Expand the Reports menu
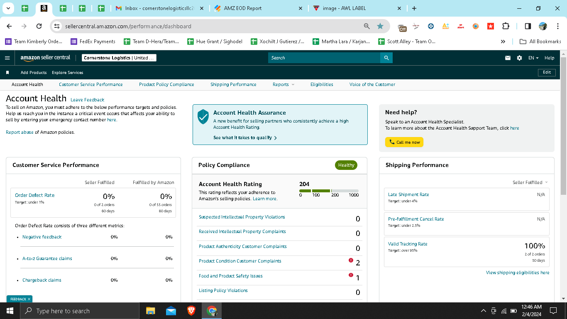This screenshot has height=319, width=567. pyautogui.click(x=283, y=84)
